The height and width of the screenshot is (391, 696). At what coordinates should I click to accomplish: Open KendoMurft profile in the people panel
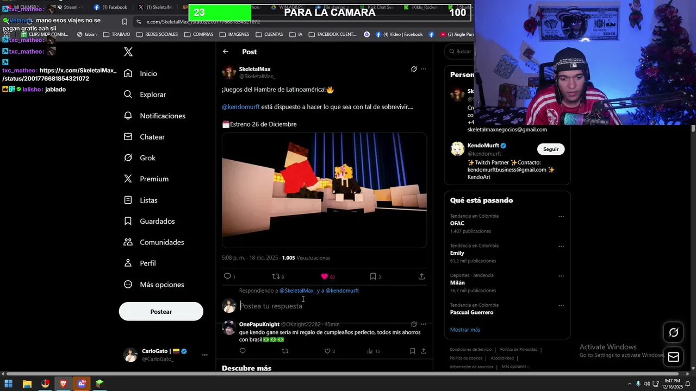483,146
